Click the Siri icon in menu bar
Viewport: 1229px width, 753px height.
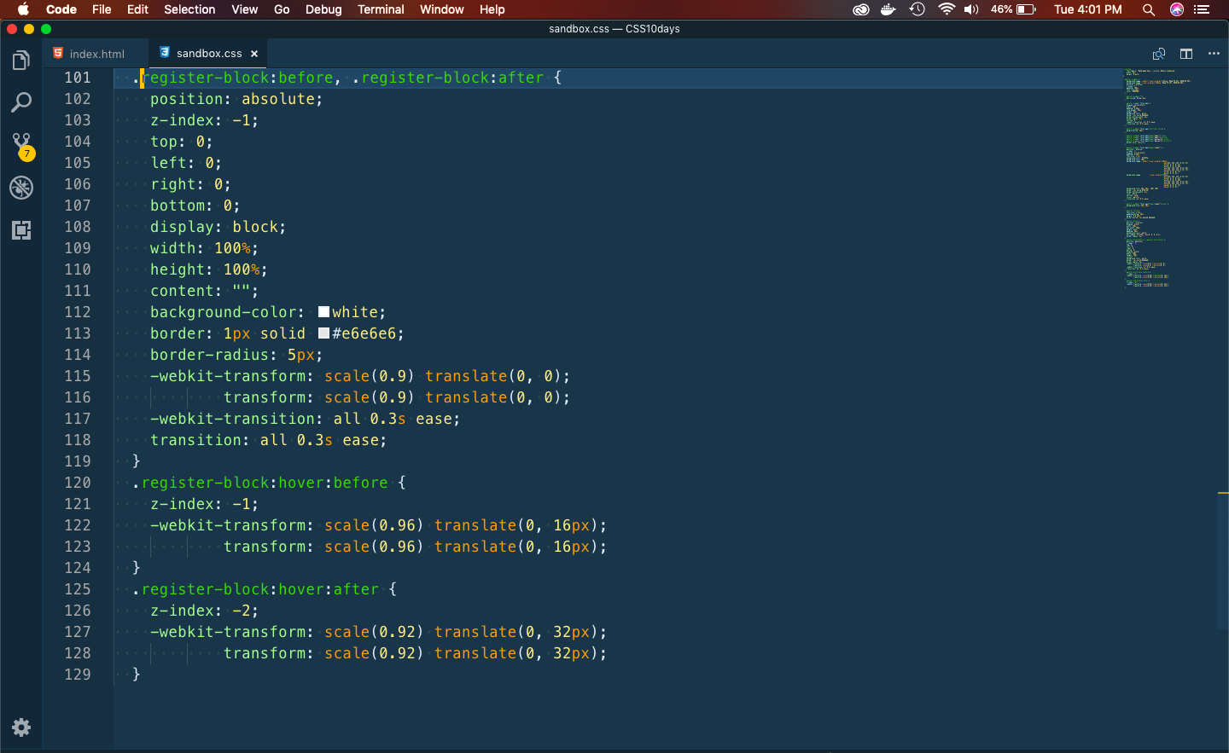click(1177, 9)
